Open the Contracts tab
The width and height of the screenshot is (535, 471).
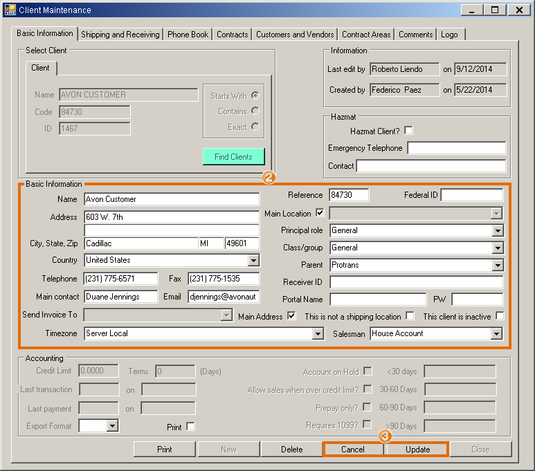coord(233,35)
